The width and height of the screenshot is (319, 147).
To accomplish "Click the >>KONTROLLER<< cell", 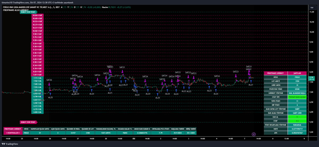I will tap(13, 133).
